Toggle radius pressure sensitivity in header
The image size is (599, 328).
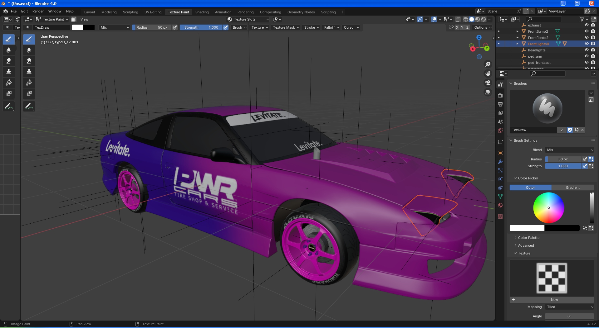click(175, 27)
